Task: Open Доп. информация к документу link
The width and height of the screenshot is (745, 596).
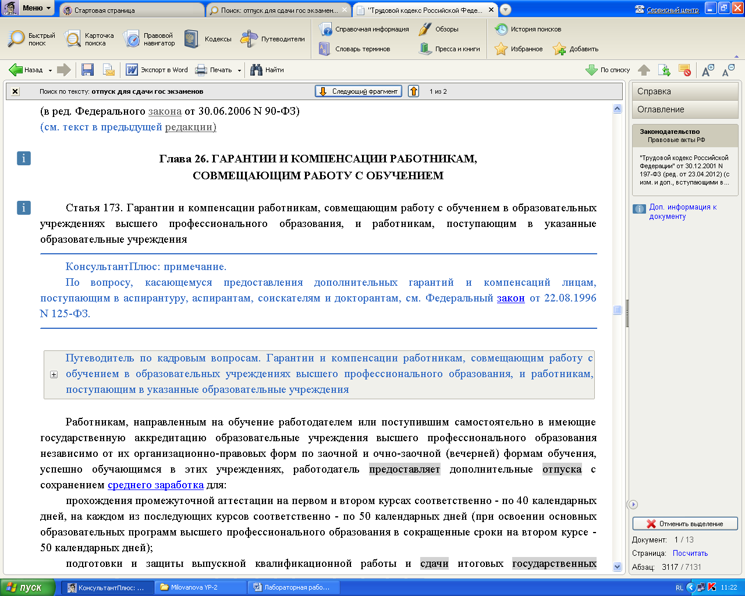Action: point(682,211)
